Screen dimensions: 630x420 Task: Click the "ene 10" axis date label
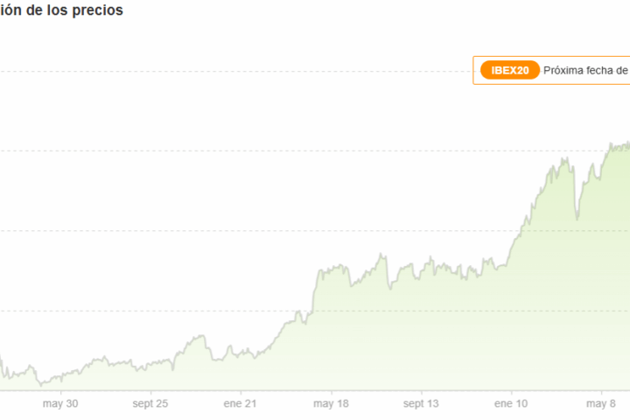(x=511, y=403)
